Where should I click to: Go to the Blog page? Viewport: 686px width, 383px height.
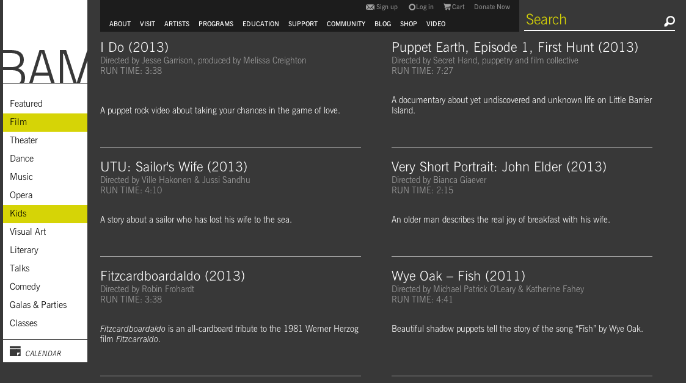pyautogui.click(x=382, y=24)
